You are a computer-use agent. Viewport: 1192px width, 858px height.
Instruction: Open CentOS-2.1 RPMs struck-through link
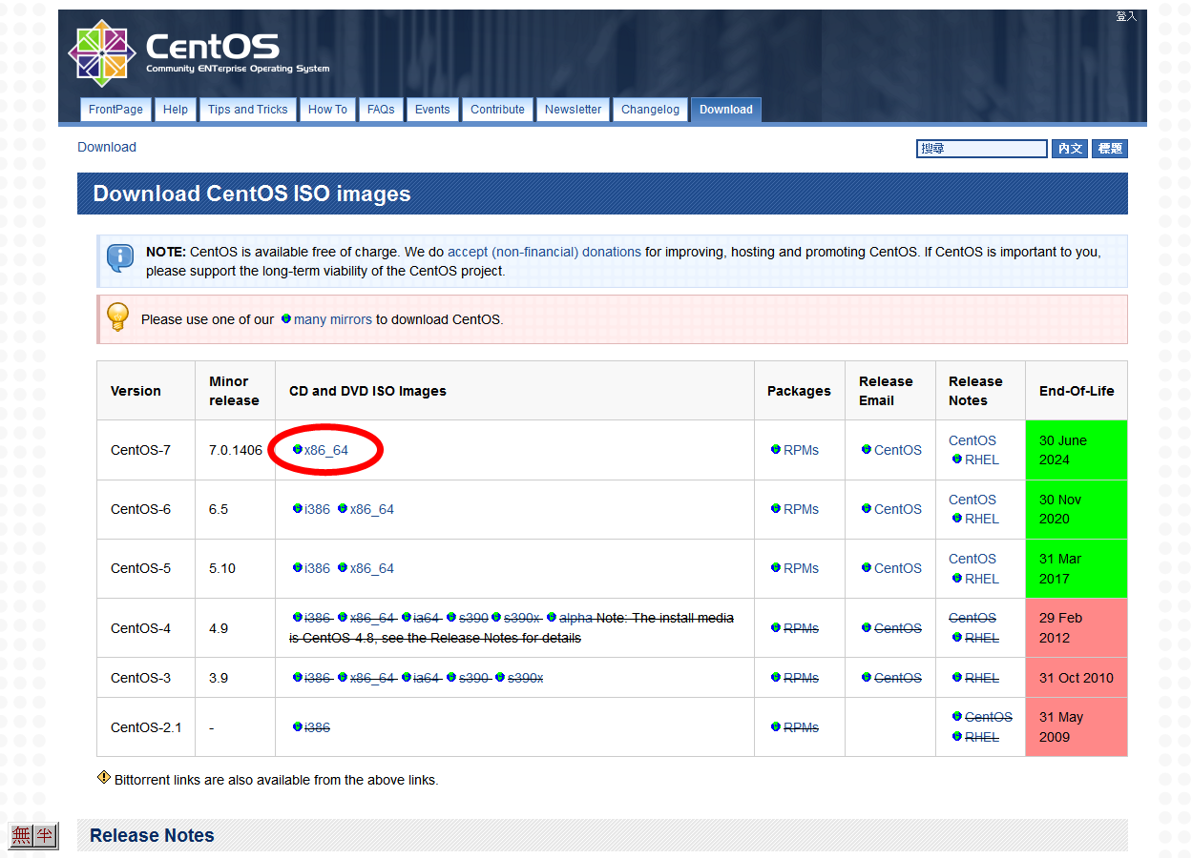click(x=801, y=727)
